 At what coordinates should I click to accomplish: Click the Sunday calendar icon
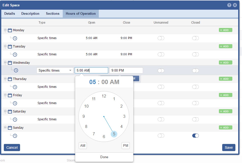[10, 128]
